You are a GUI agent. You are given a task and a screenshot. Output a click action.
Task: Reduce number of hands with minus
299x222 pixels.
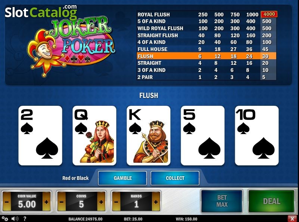(116, 202)
